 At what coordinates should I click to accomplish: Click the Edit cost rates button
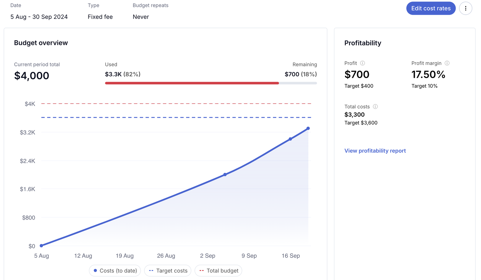[430, 8]
